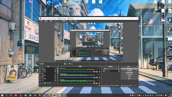The image size is (172, 97).
Task: Mute the middle mixer channel speaker icon
Action: [97, 77]
